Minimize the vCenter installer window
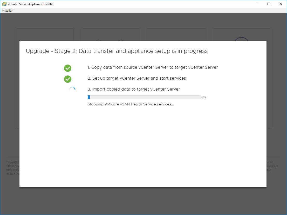Image resolution: width=287 pixels, height=215 pixels. pyautogui.click(x=257, y=4)
